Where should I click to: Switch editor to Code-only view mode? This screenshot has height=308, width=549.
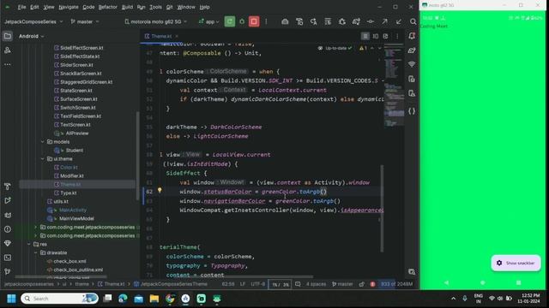tap(365, 36)
